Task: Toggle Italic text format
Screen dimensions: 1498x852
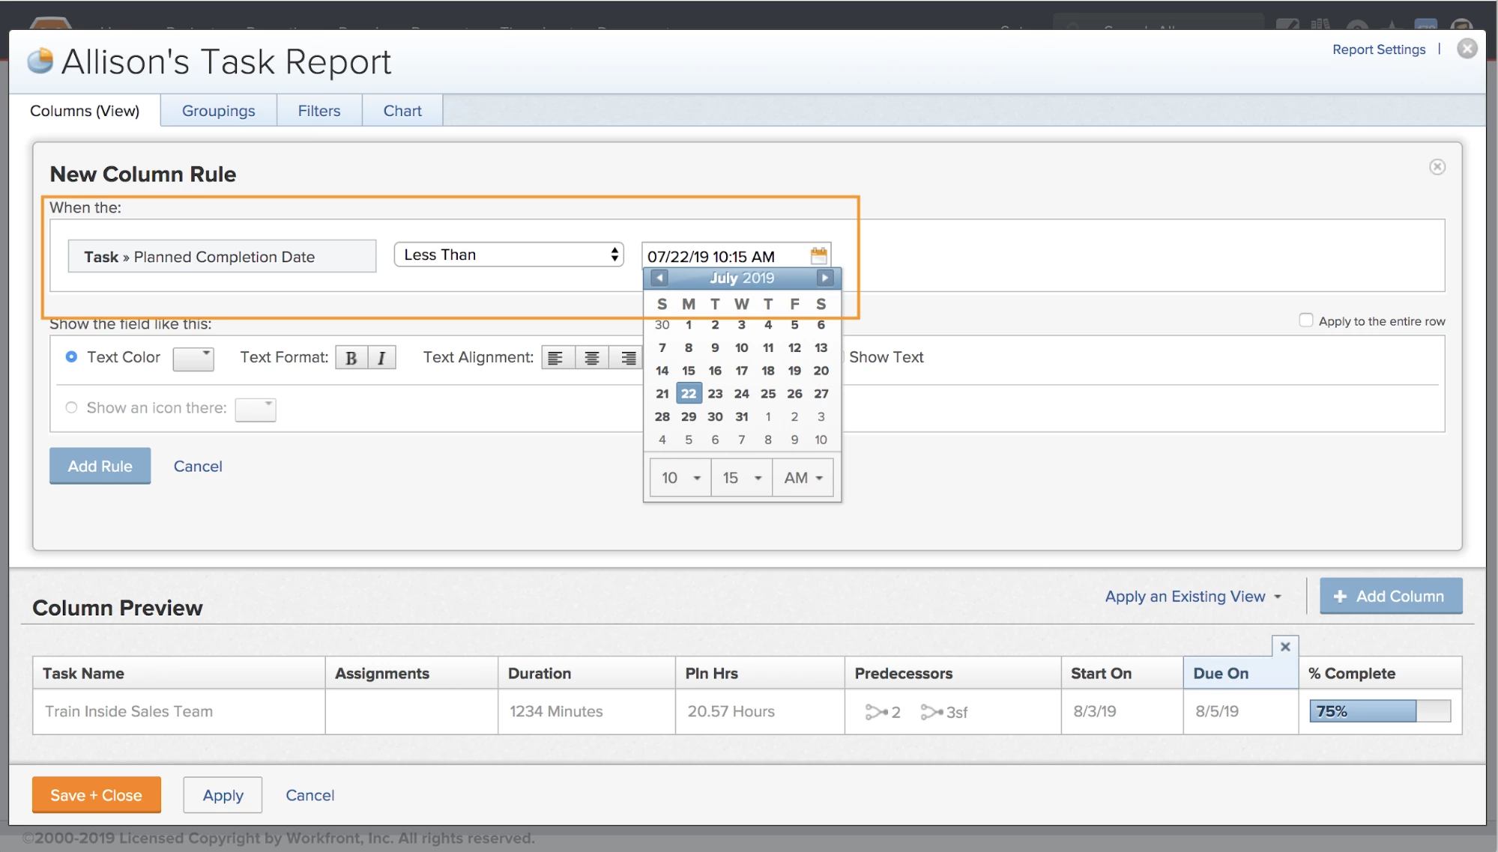Action: [x=381, y=358]
